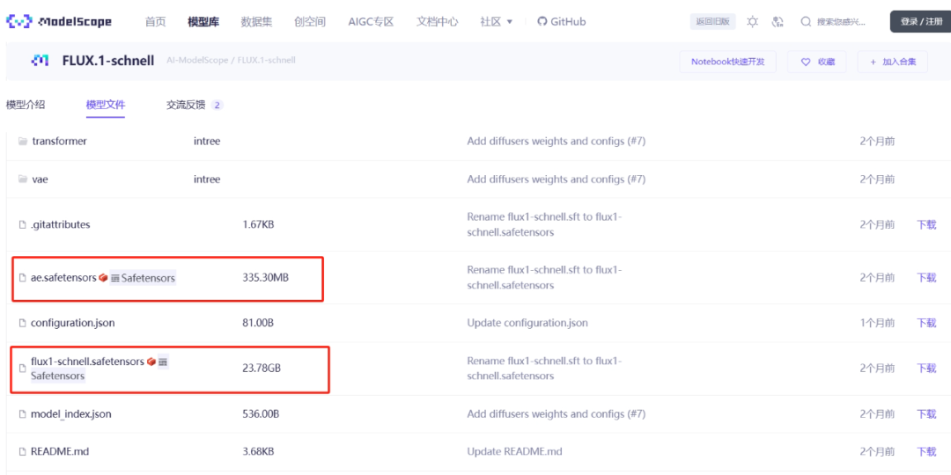Click the Notebook快速开发 button
The image size is (951, 475).
[728, 62]
